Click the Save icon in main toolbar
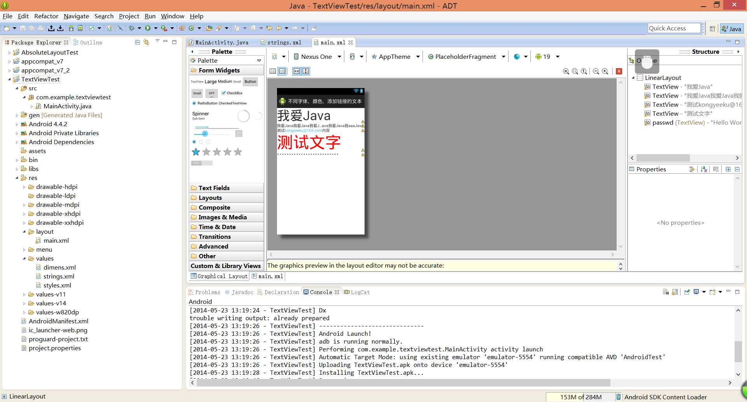This screenshot has width=747, height=402. tap(23, 28)
